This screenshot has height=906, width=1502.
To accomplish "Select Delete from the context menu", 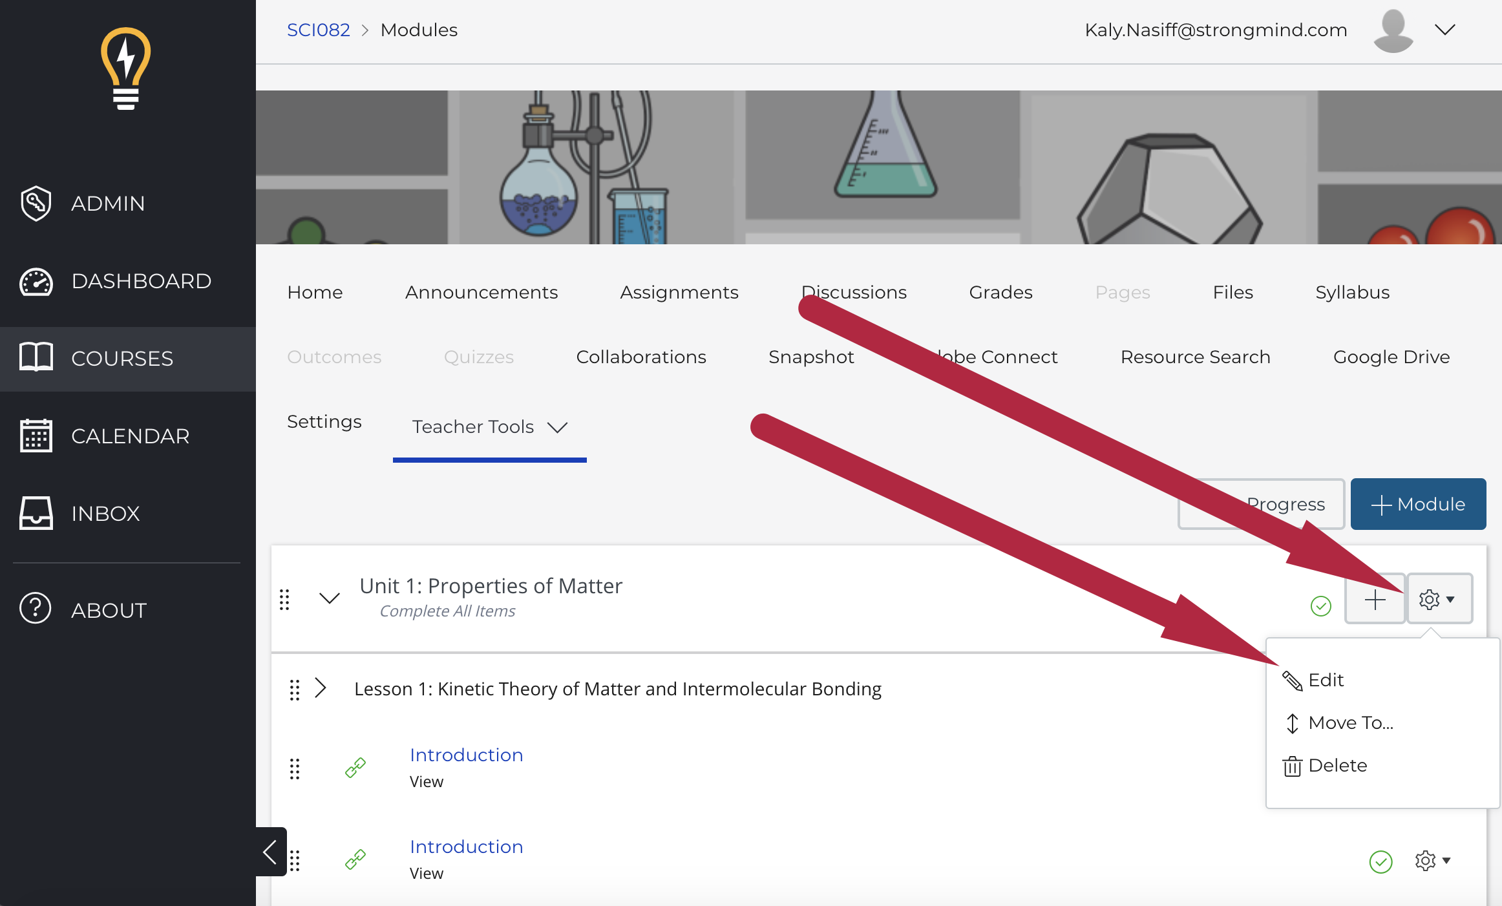I will pos(1338,766).
